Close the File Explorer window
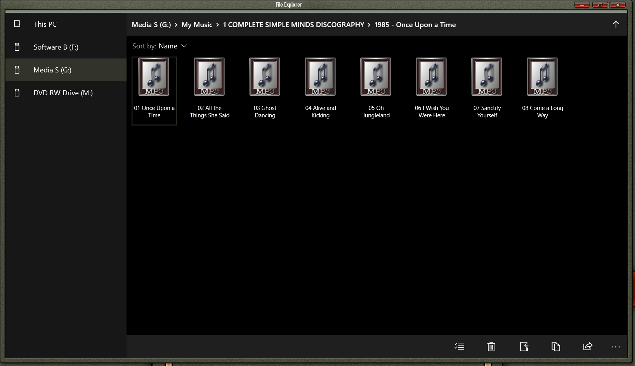The height and width of the screenshot is (366, 635). point(618,5)
